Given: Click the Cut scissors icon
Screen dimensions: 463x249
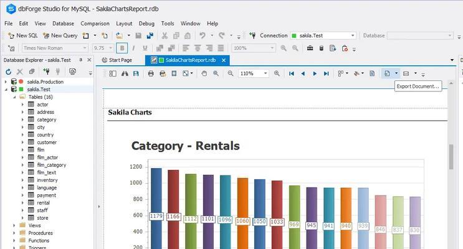Looking at the screenshot, I should [x=165, y=35].
